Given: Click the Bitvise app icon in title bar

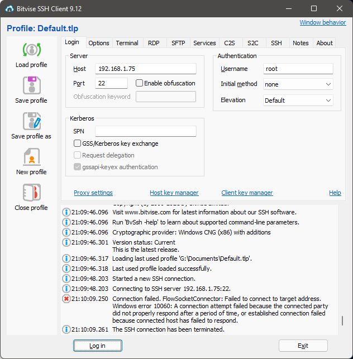Looking at the screenshot, I should click(x=8, y=8).
